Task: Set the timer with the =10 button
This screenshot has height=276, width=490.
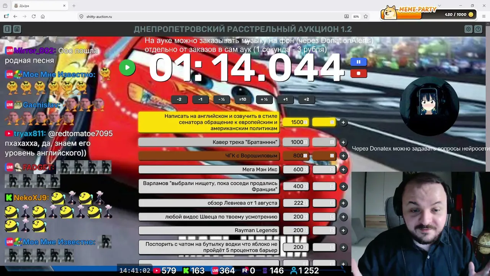Action: coord(243,99)
